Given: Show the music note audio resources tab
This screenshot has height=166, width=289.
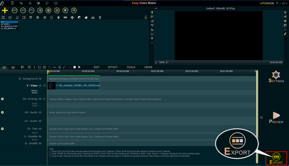Looking at the screenshot, I should pyautogui.click(x=17, y=17).
